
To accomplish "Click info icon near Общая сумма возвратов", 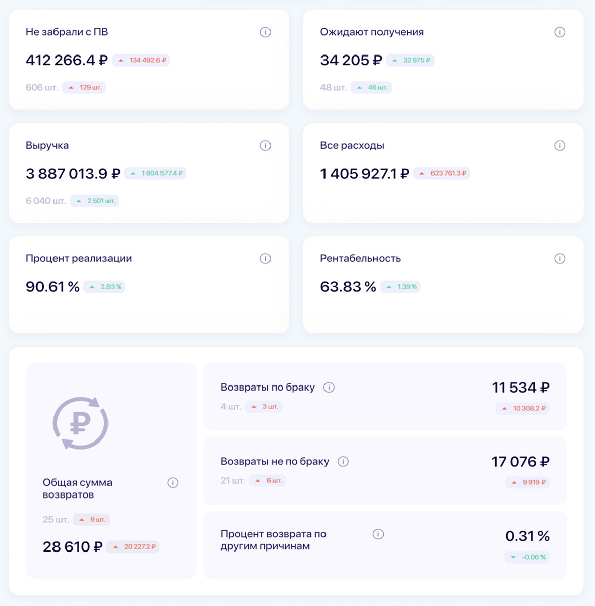I will click(173, 483).
